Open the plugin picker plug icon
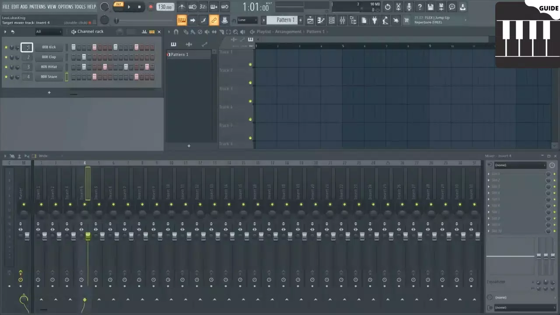The width and height of the screenshot is (560, 315). [374, 20]
